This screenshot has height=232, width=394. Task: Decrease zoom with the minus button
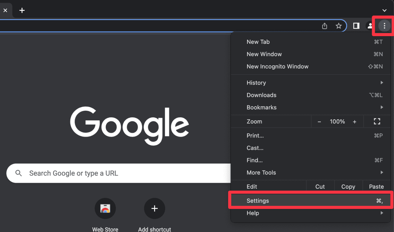point(319,122)
